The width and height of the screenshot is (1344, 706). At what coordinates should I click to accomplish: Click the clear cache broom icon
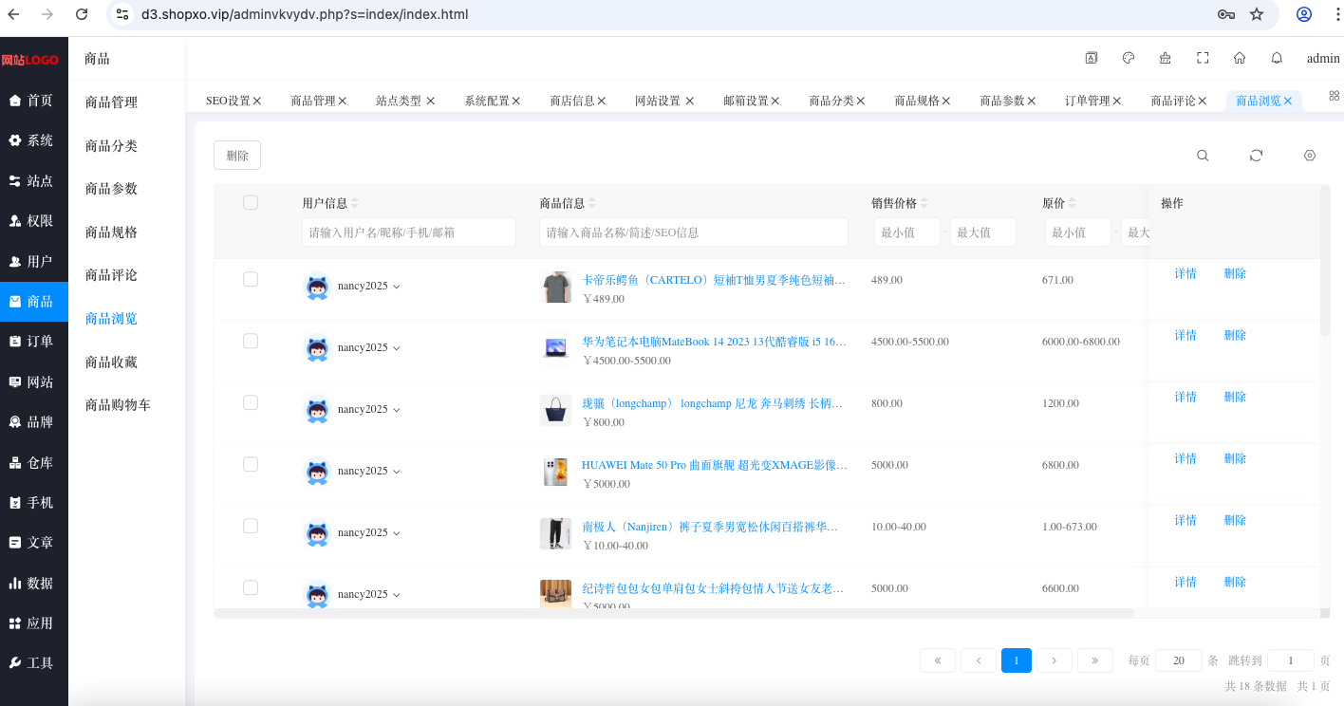tap(1166, 58)
